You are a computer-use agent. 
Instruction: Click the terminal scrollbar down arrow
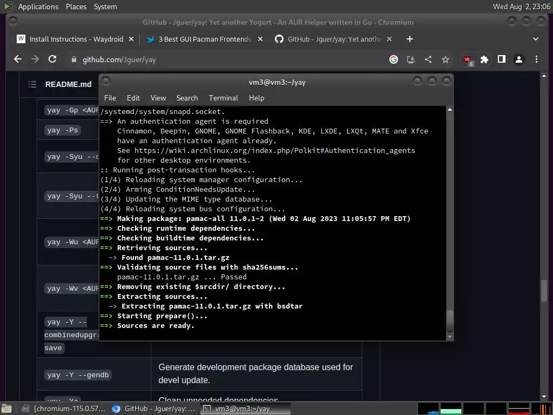click(x=450, y=337)
